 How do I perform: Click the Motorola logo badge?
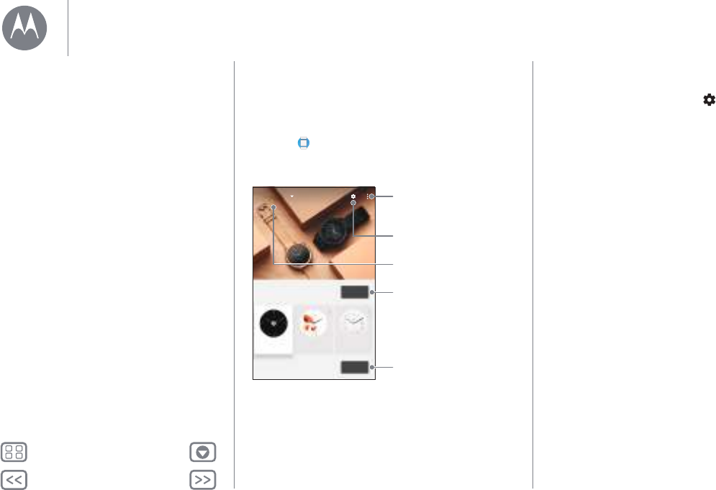click(x=24, y=28)
